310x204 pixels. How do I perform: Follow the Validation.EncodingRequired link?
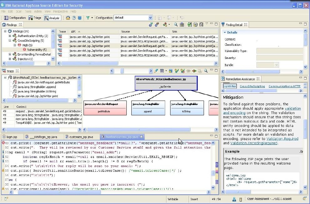[x=254, y=143]
